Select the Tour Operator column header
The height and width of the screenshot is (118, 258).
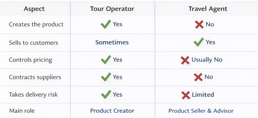[112, 9]
